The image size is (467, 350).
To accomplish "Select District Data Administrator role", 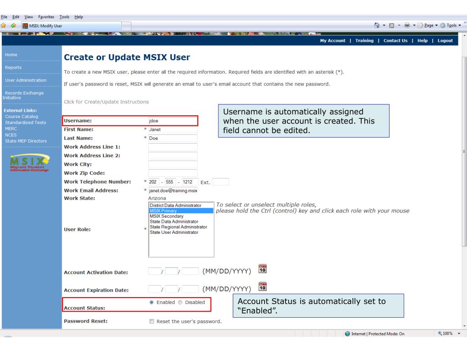I will (181, 206).
